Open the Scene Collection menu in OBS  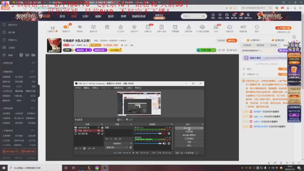[x=119, y=88]
